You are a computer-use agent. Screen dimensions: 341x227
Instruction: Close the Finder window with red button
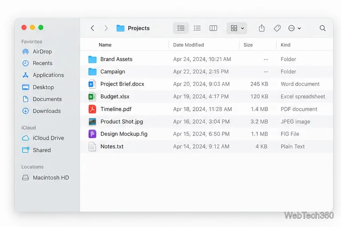click(x=24, y=27)
